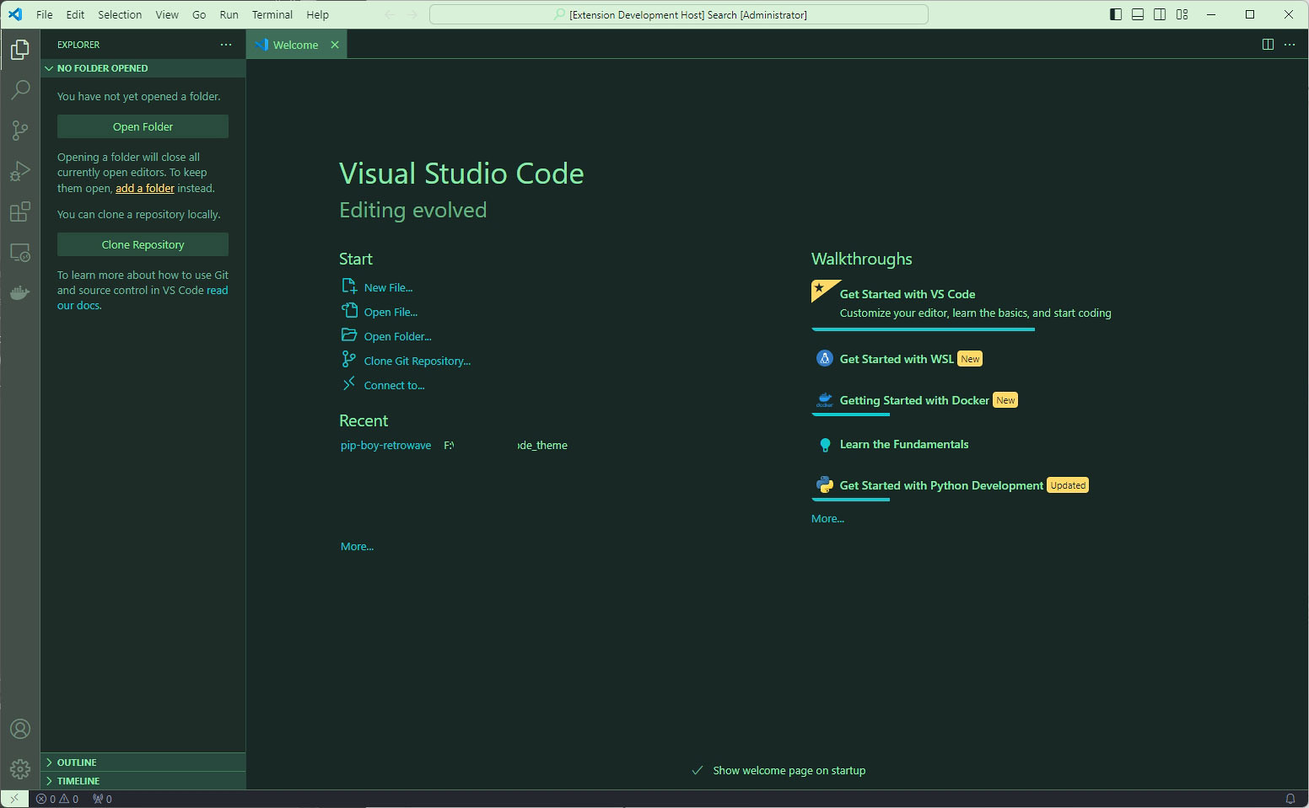Open the Run and Debug view
This screenshot has height=808, width=1309.
tap(20, 171)
